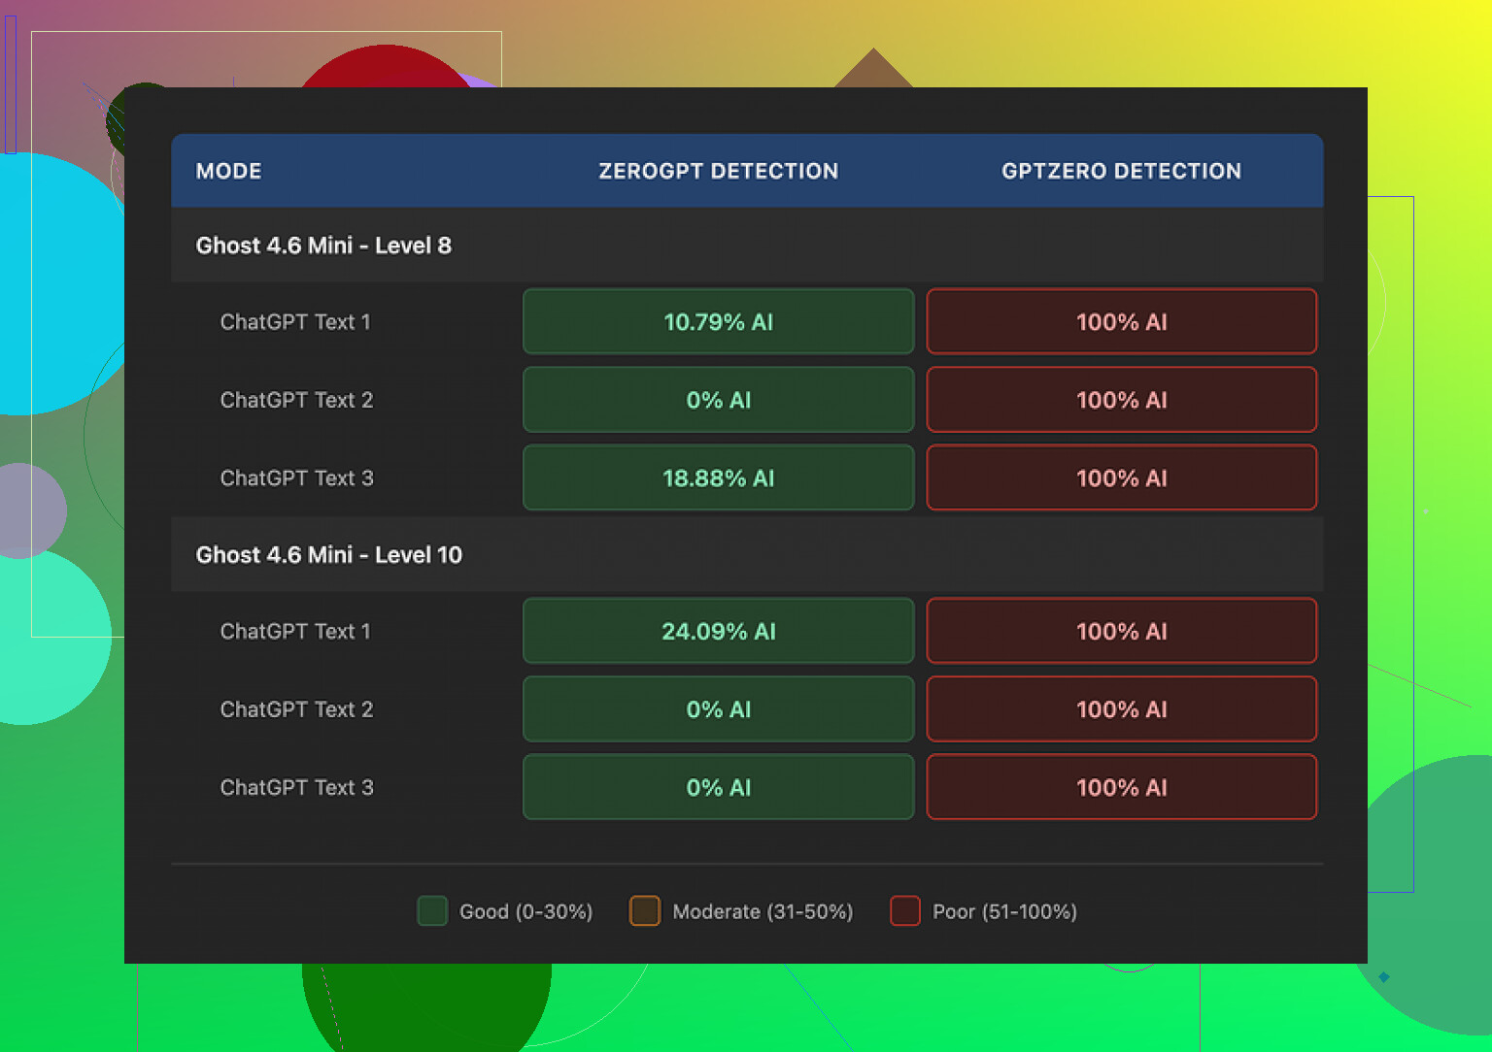The width and height of the screenshot is (1492, 1052).
Task: Click the green Good legend swatch
Action: [432, 911]
